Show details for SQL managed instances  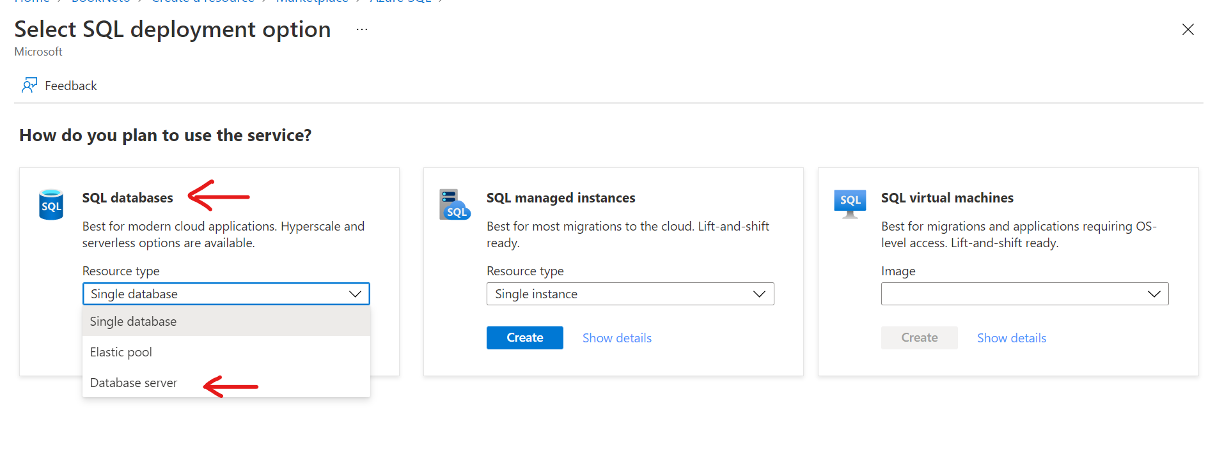coord(617,338)
